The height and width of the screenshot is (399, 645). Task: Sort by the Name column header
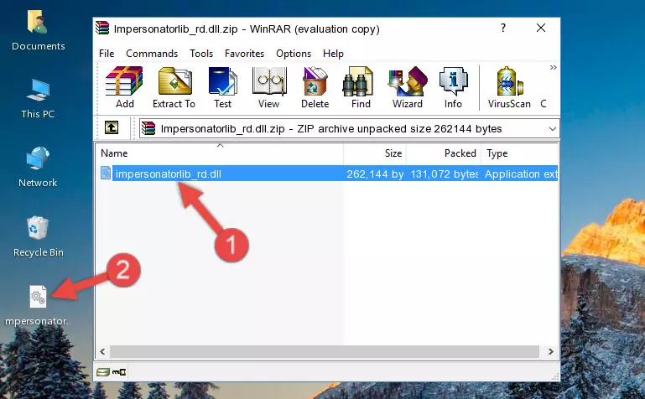tap(220, 153)
